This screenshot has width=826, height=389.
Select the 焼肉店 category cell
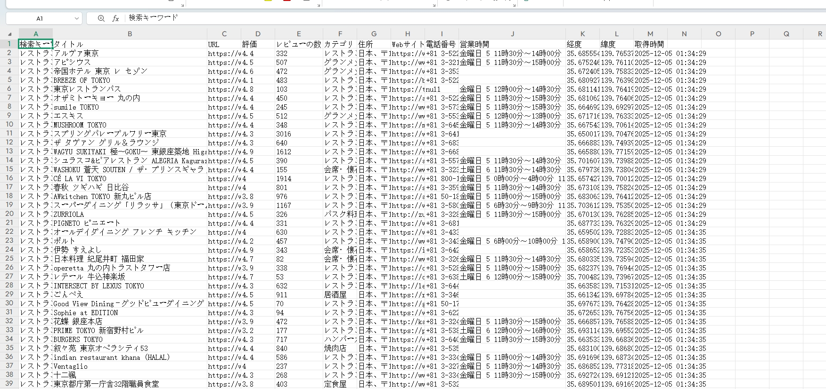(340, 348)
